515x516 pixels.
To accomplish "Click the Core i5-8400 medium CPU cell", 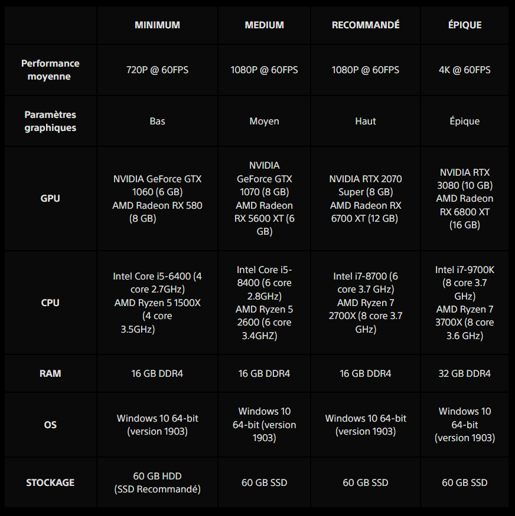I will coord(264,303).
